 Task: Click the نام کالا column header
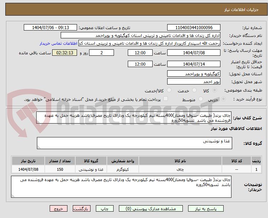(x=180, y=161)
